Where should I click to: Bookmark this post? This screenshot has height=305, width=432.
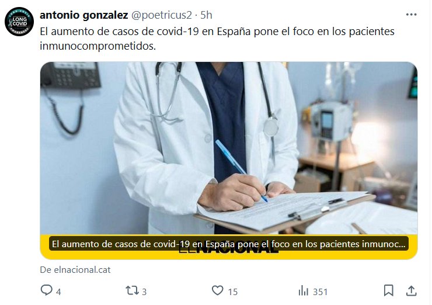click(388, 290)
